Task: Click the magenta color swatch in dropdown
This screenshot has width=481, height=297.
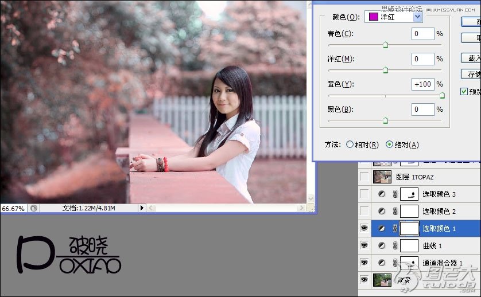Action: [373, 17]
